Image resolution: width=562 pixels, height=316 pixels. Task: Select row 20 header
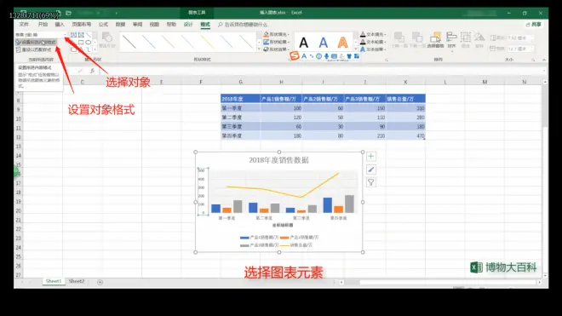(18, 211)
